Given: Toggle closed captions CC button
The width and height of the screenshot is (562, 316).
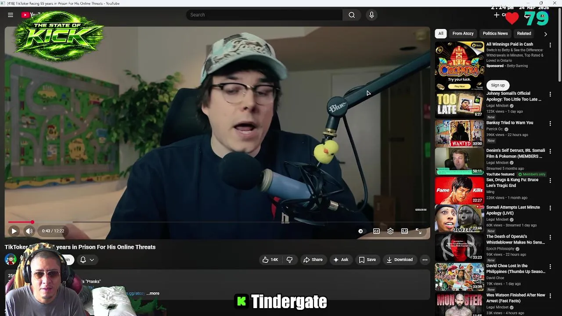Looking at the screenshot, I should [376, 231].
